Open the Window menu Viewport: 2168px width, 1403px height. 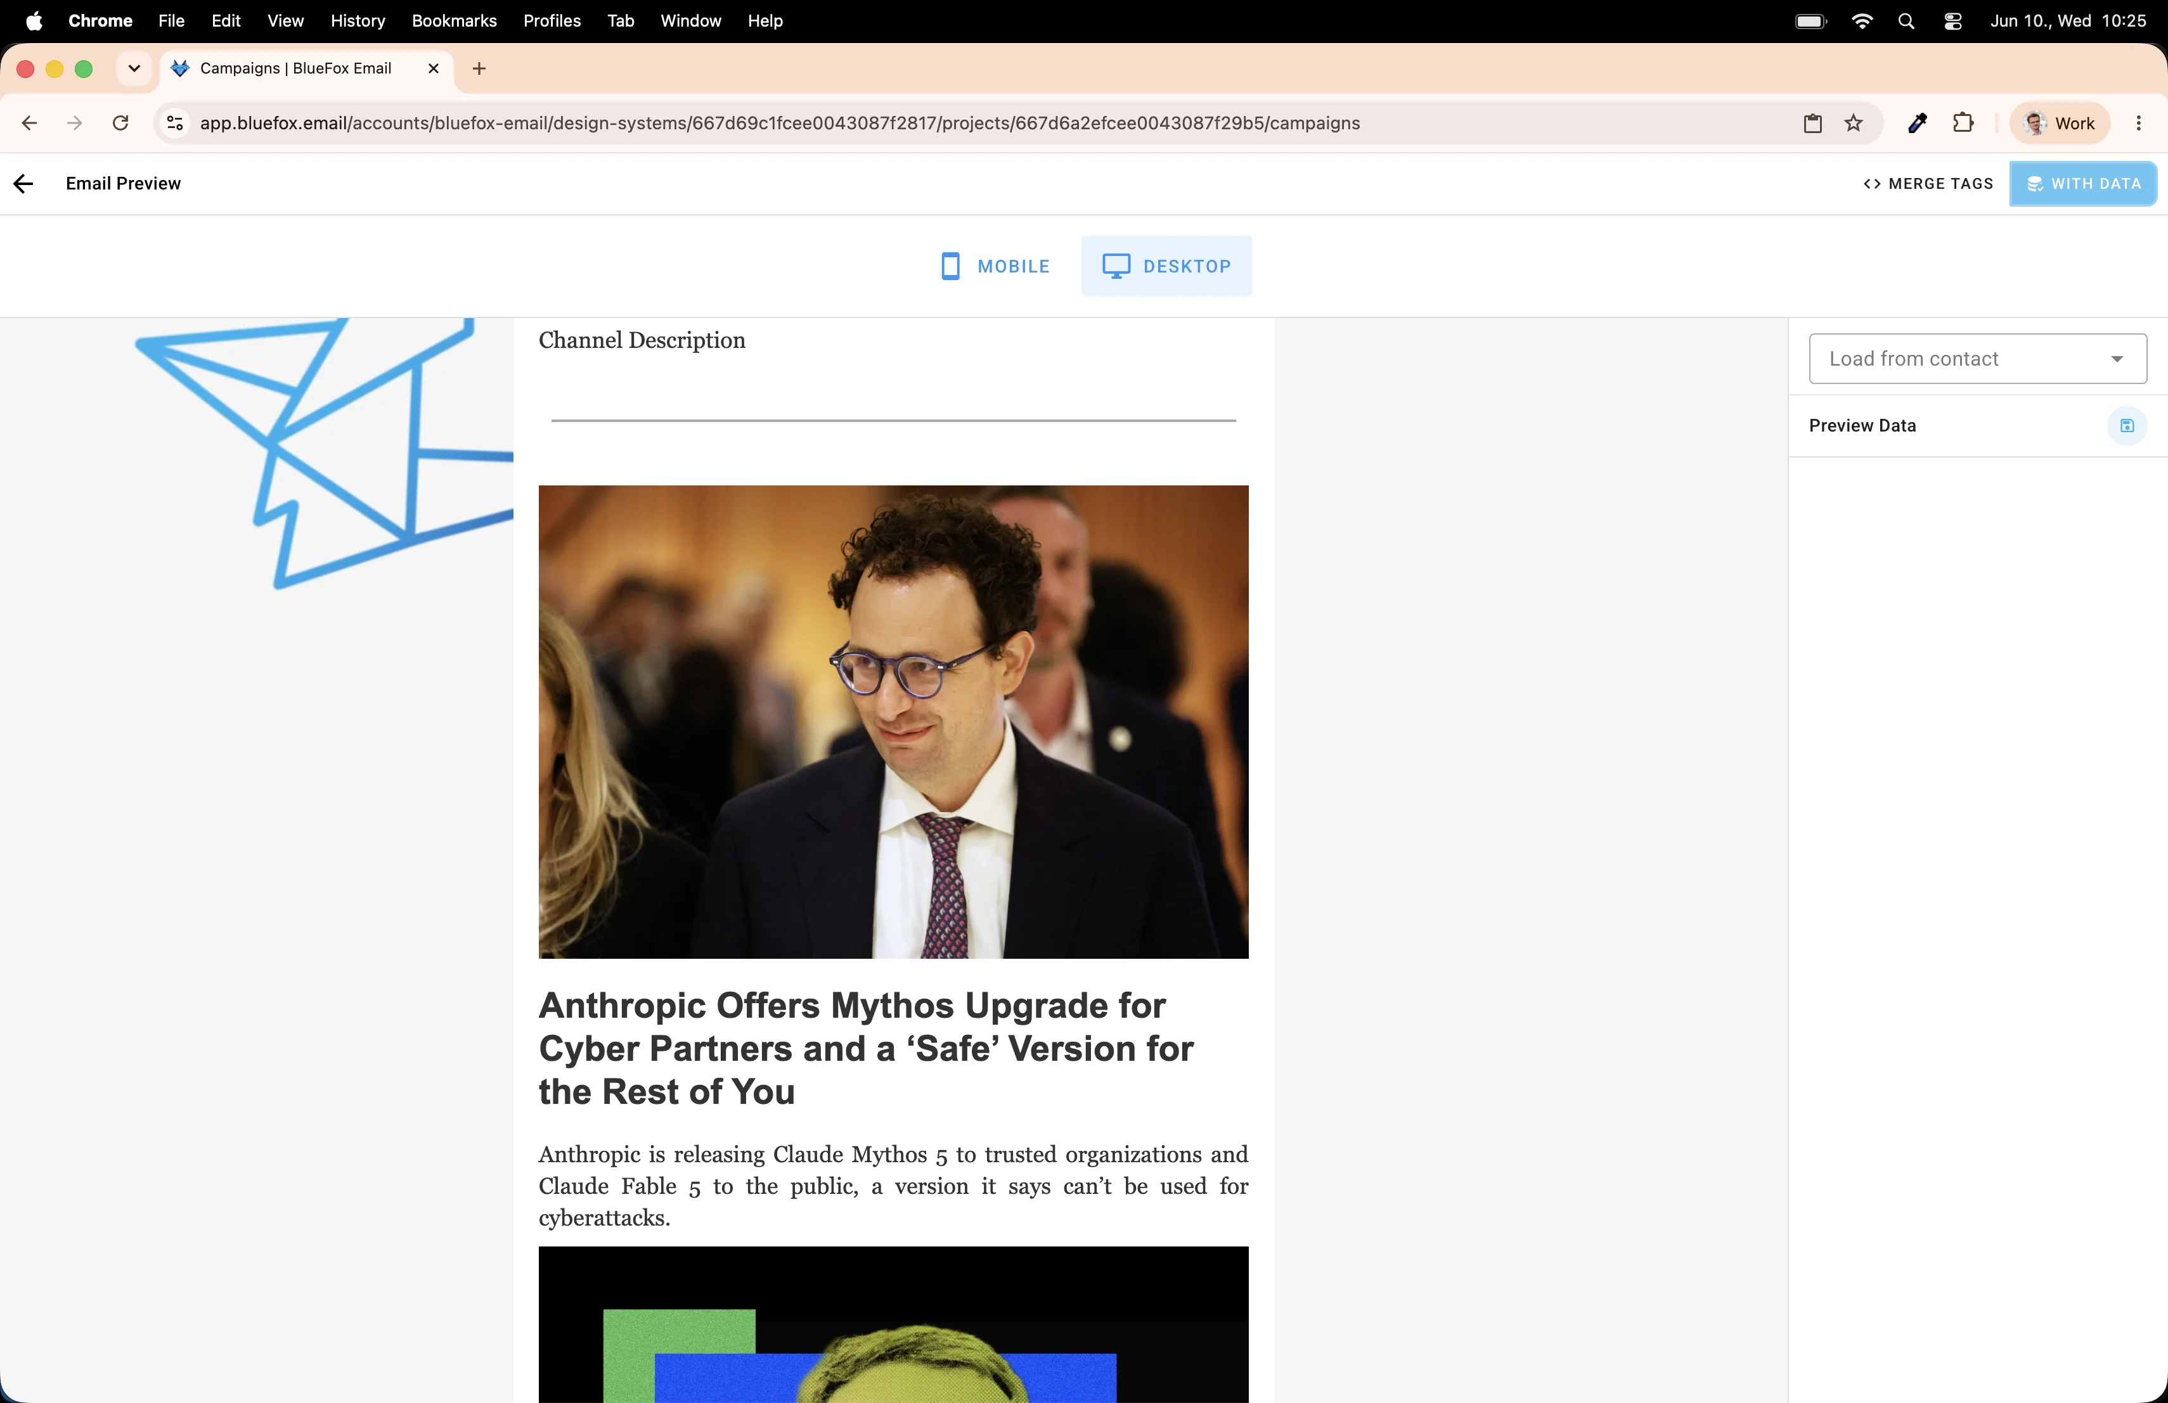690,20
